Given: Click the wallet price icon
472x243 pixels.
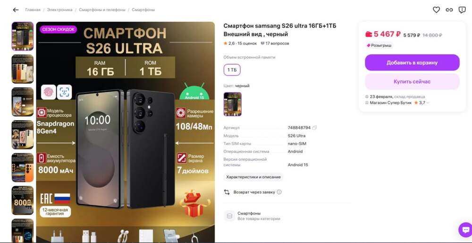Looking at the screenshot, I should point(369,34).
